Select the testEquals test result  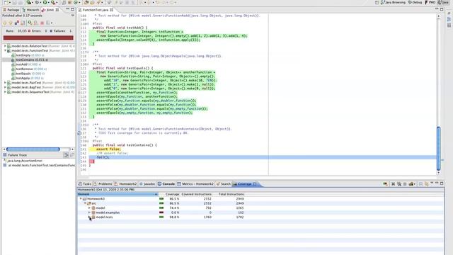click(x=28, y=74)
